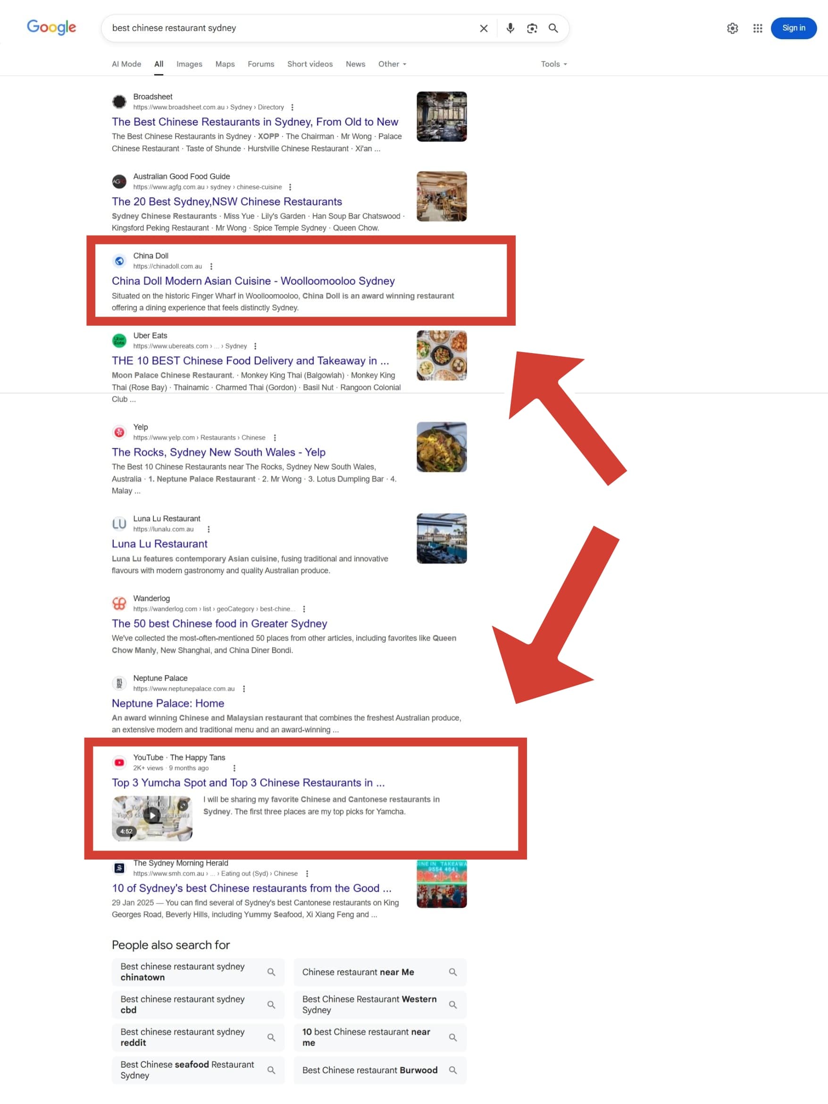Open the Uber Eats dishes thumbnail
828x1104 pixels.
tap(442, 356)
